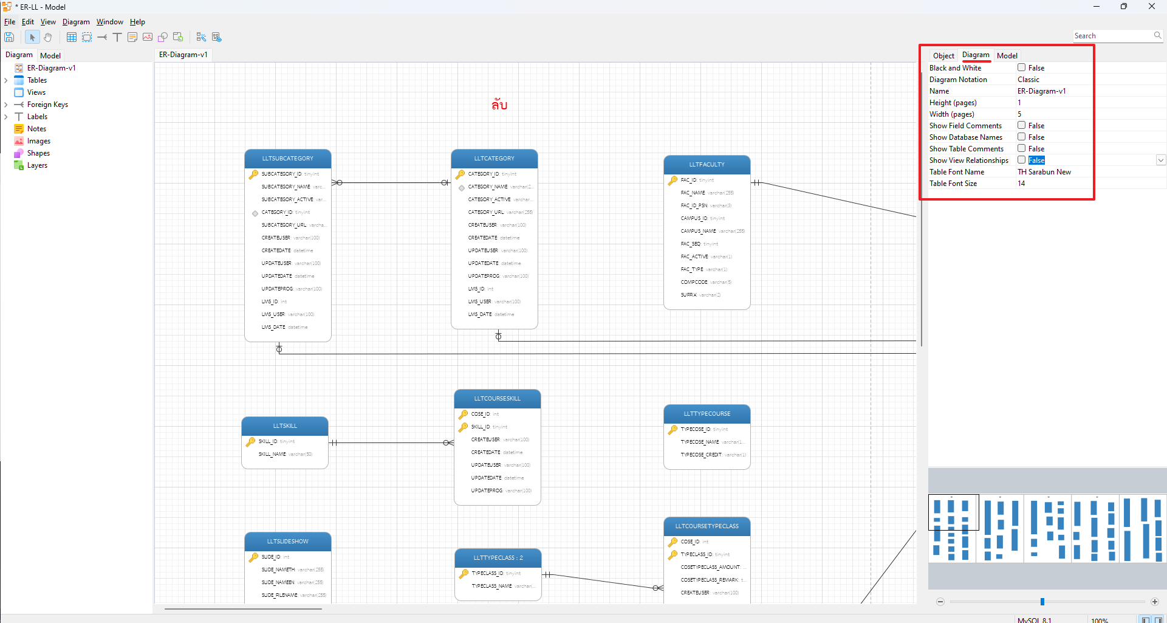Image resolution: width=1167 pixels, height=623 pixels.
Task: Open the Diagram menu in menu bar
Action: pos(76,22)
